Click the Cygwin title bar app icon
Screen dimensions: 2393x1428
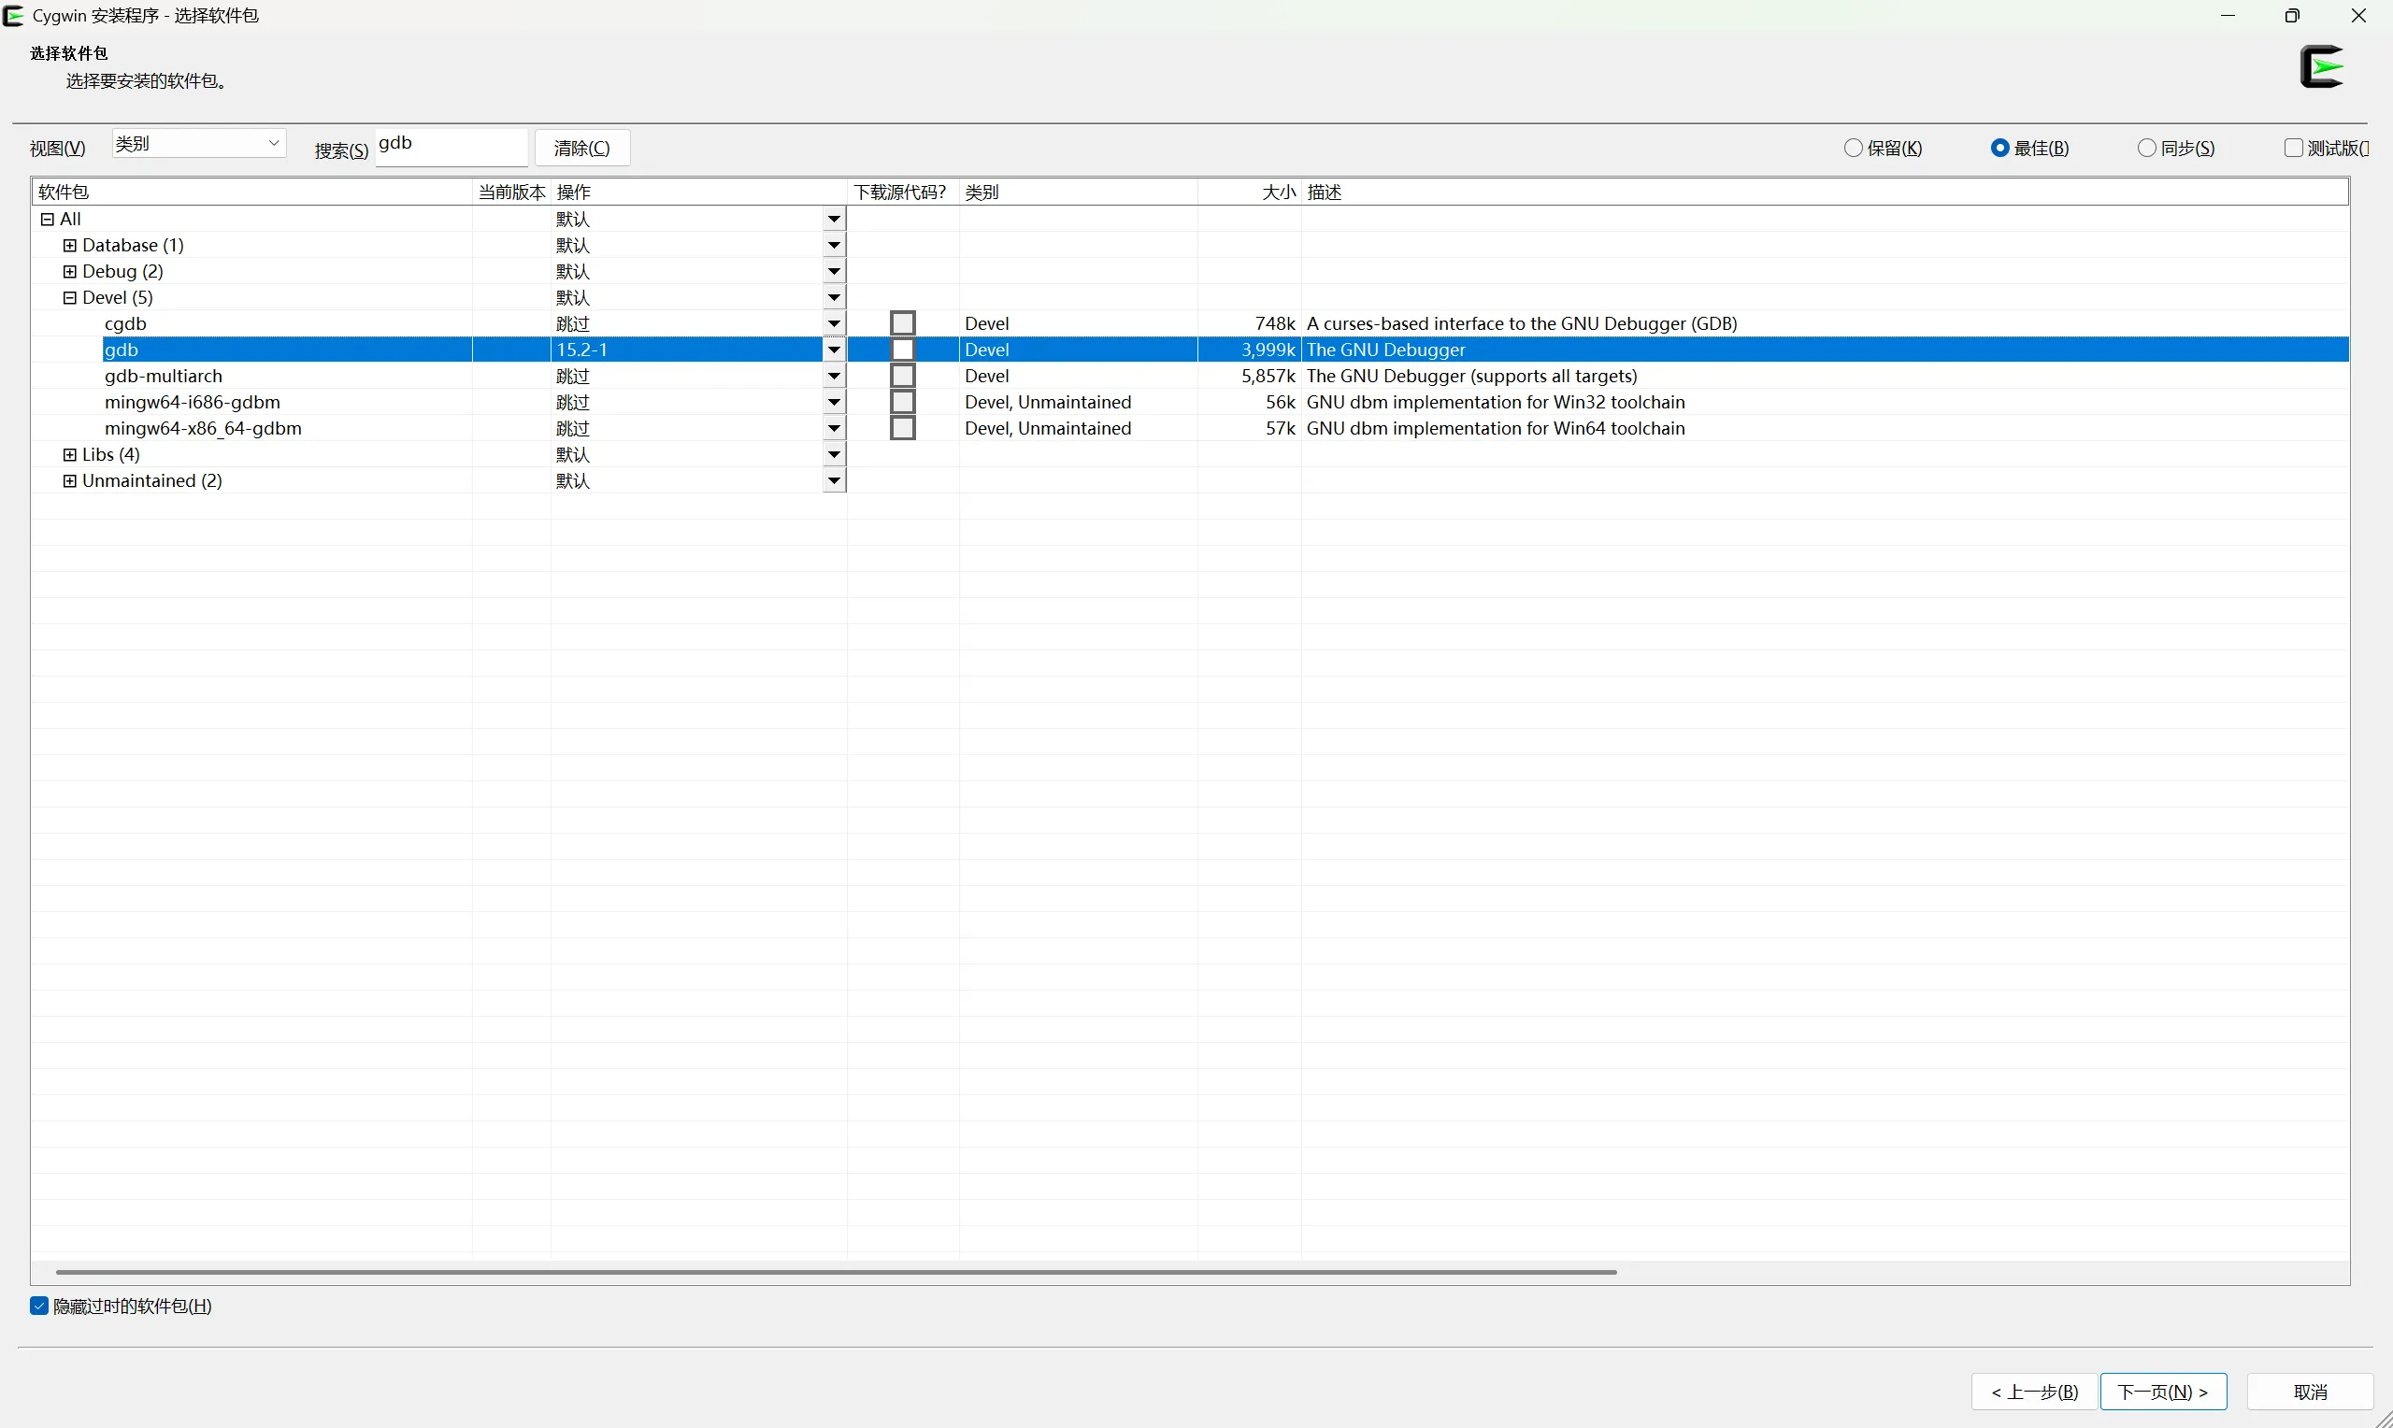13,15
